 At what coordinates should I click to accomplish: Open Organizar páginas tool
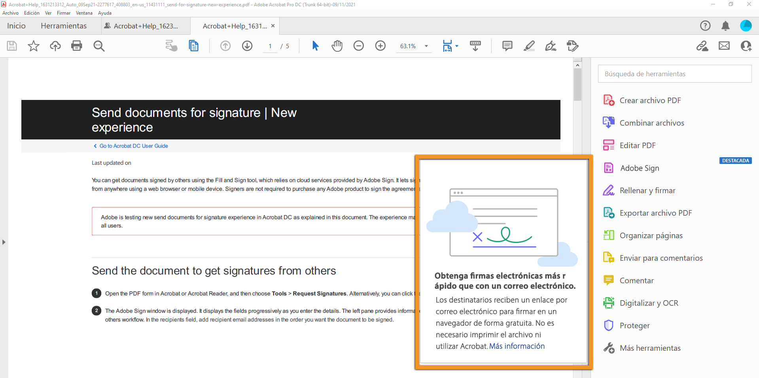pyautogui.click(x=651, y=235)
